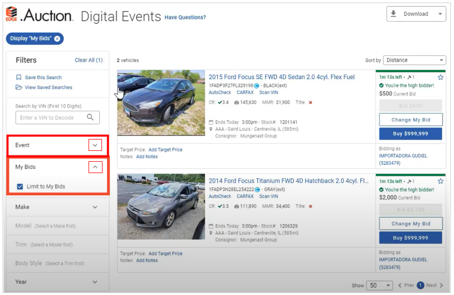This screenshot has height=295, width=454.
Task: Click the VIN to Decode input field
Action: click(57, 118)
